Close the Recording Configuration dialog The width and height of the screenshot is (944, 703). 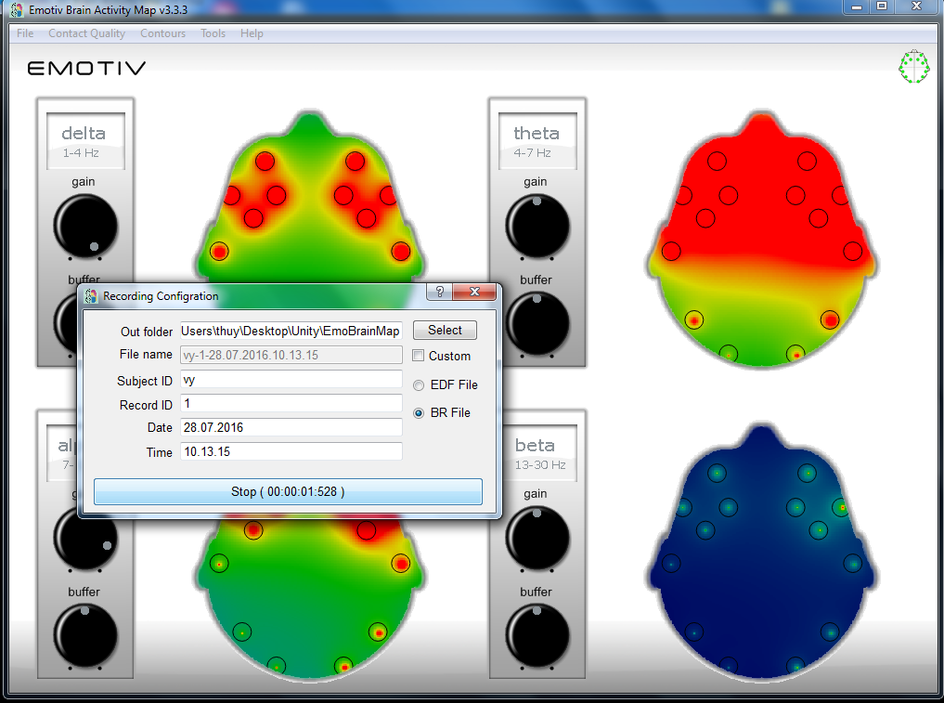click(x=475, y=293)
